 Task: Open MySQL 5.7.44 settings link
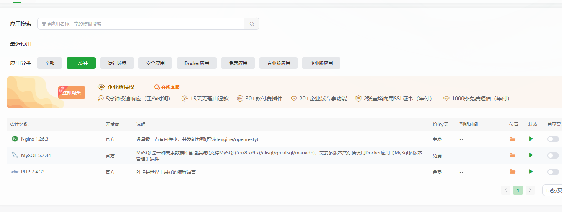(36, 155)
